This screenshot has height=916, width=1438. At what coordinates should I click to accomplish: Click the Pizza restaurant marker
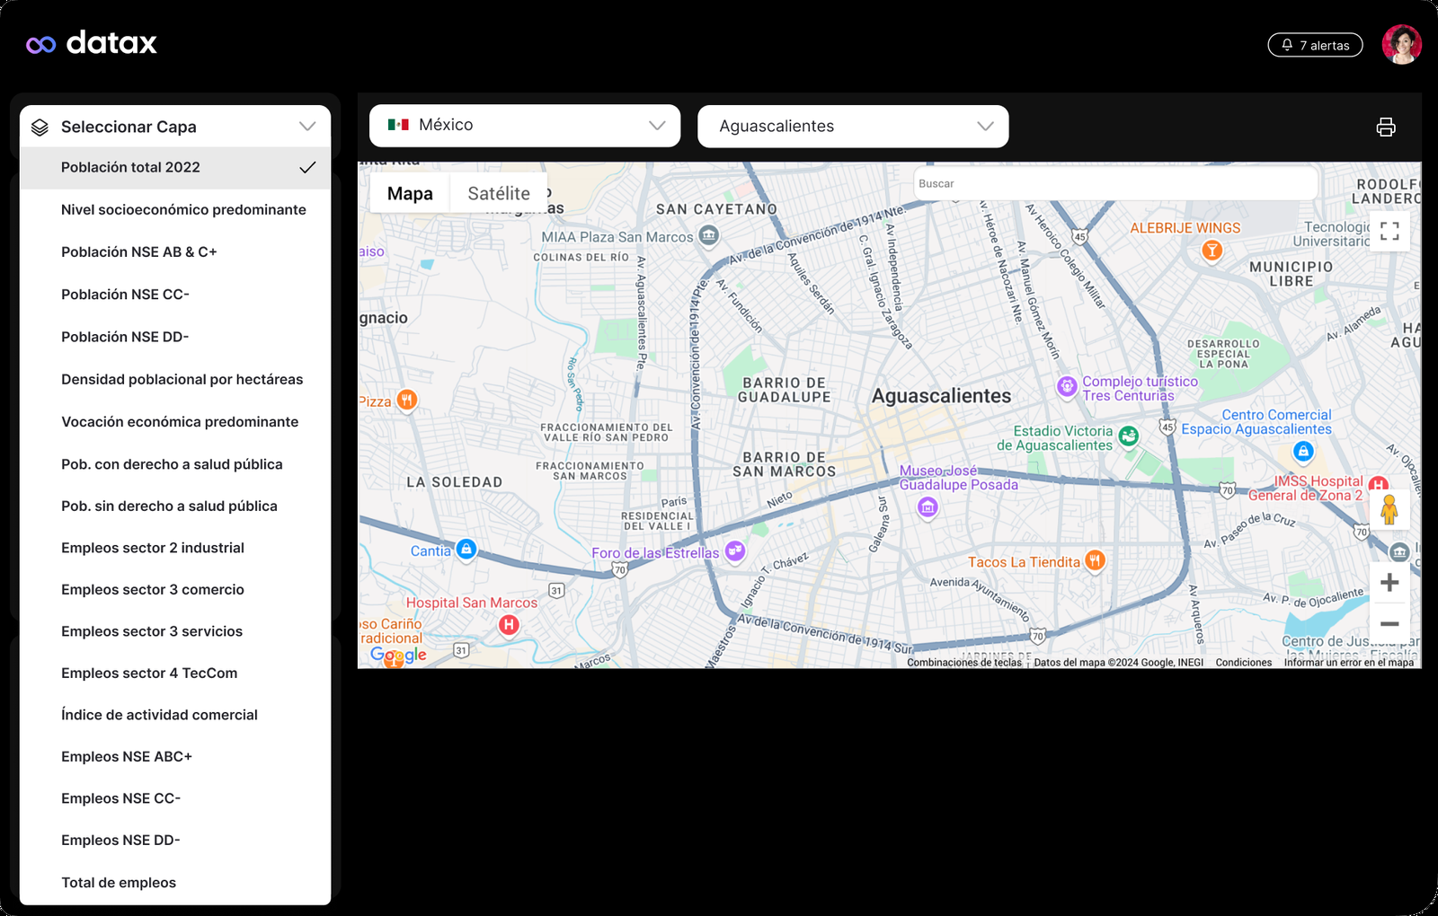pyautogui.click(x=407, y=401)
